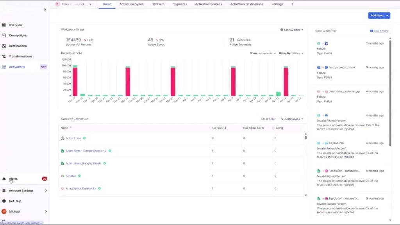Click the clock icon beside Last 30 days
This screenshot has height=225, width=400.
pyautogui.click(x=282, y=30)
